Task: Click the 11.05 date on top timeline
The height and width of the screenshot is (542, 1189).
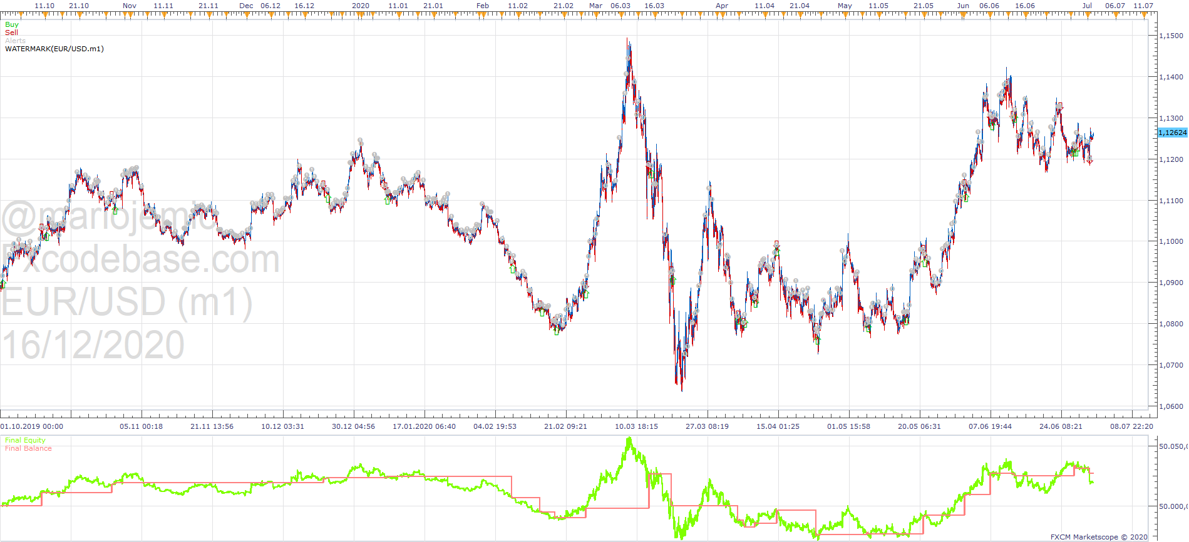Action: pos(878,6)
